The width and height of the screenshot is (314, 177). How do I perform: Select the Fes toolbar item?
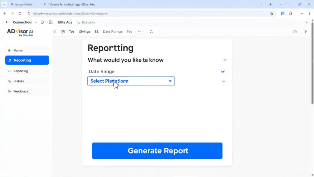pos(129,31)
